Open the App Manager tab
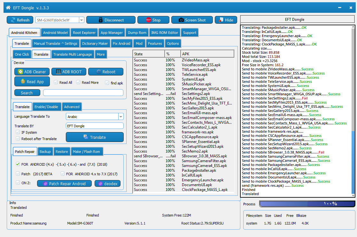 [x=112, y=33]
